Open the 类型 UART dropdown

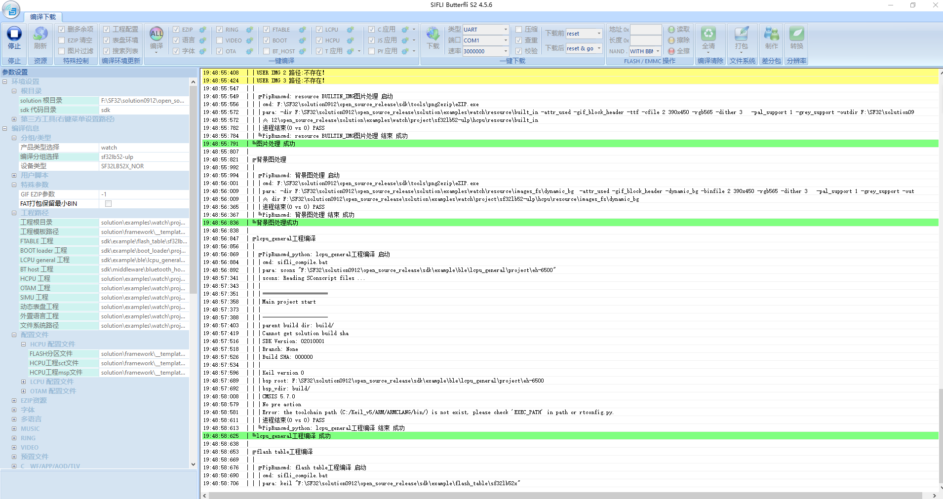pyautogui.click(x=505, y=30)
